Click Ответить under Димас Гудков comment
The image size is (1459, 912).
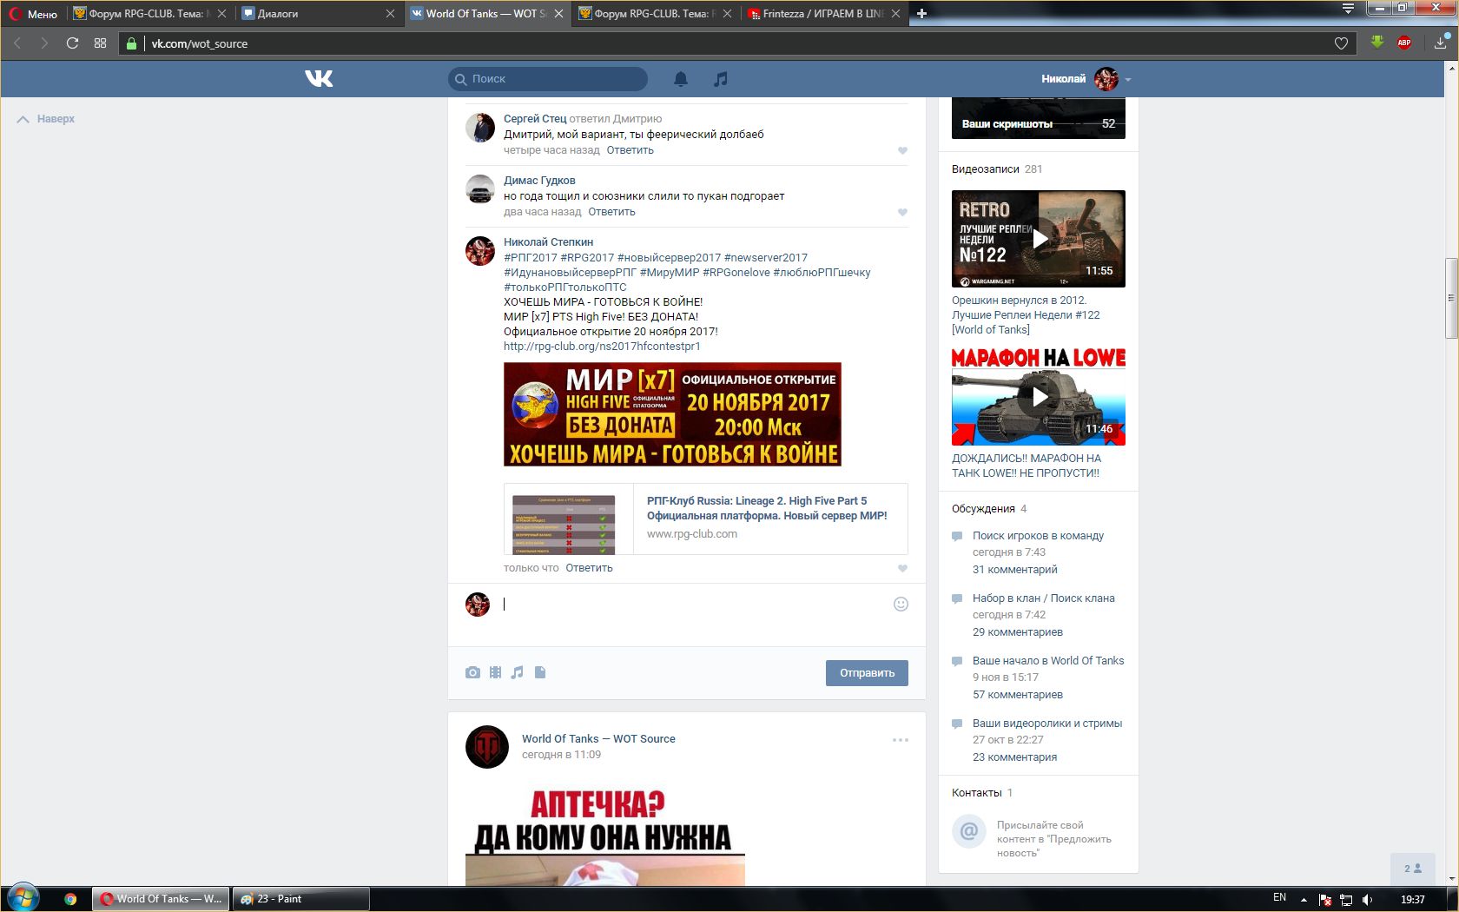[x=611, y=212]
